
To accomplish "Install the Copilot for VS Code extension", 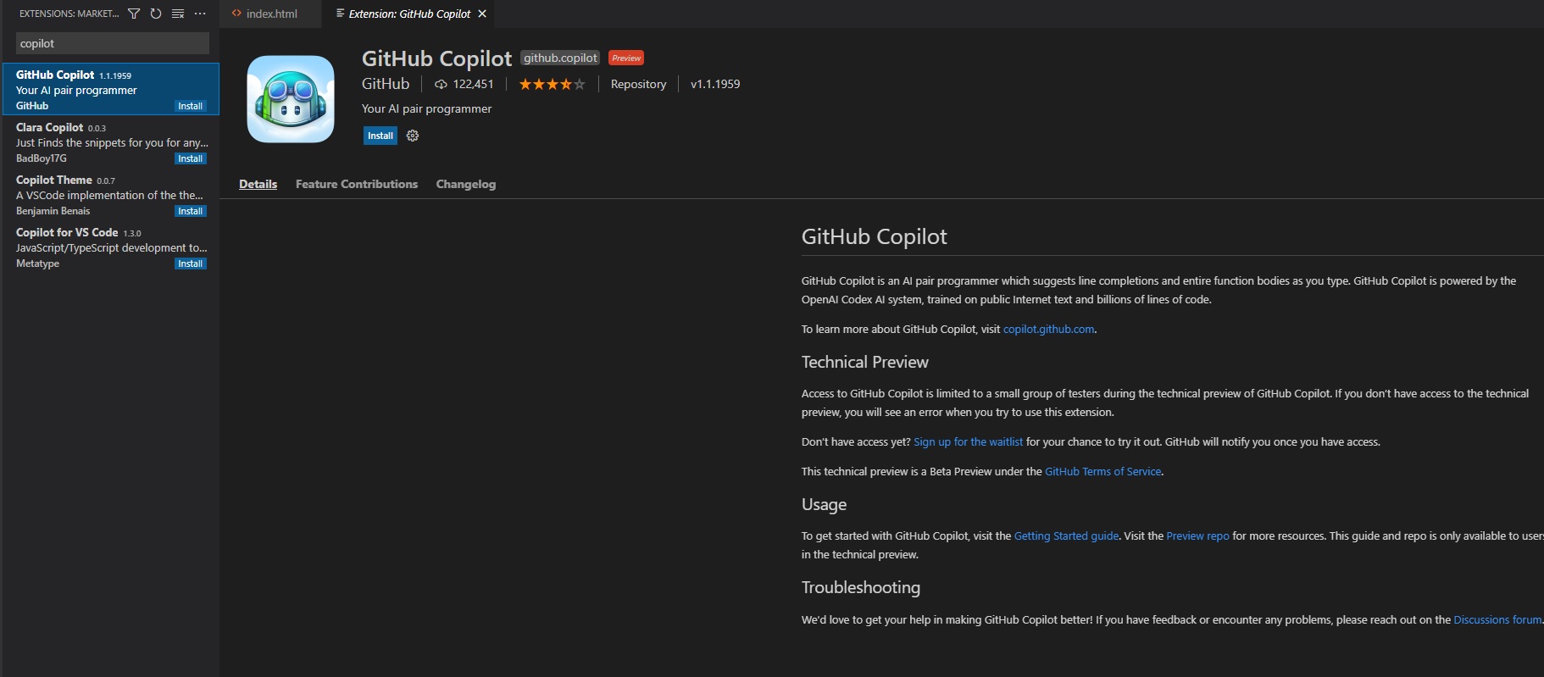I will click(190, 264).
